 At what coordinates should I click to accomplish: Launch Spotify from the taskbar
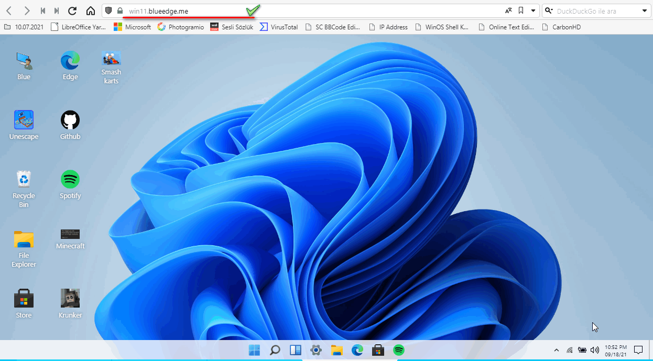click(399, 350)
